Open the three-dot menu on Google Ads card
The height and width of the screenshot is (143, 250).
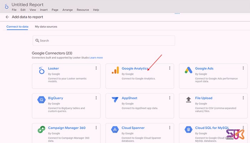pyautogui.click(x=243, y=68)
